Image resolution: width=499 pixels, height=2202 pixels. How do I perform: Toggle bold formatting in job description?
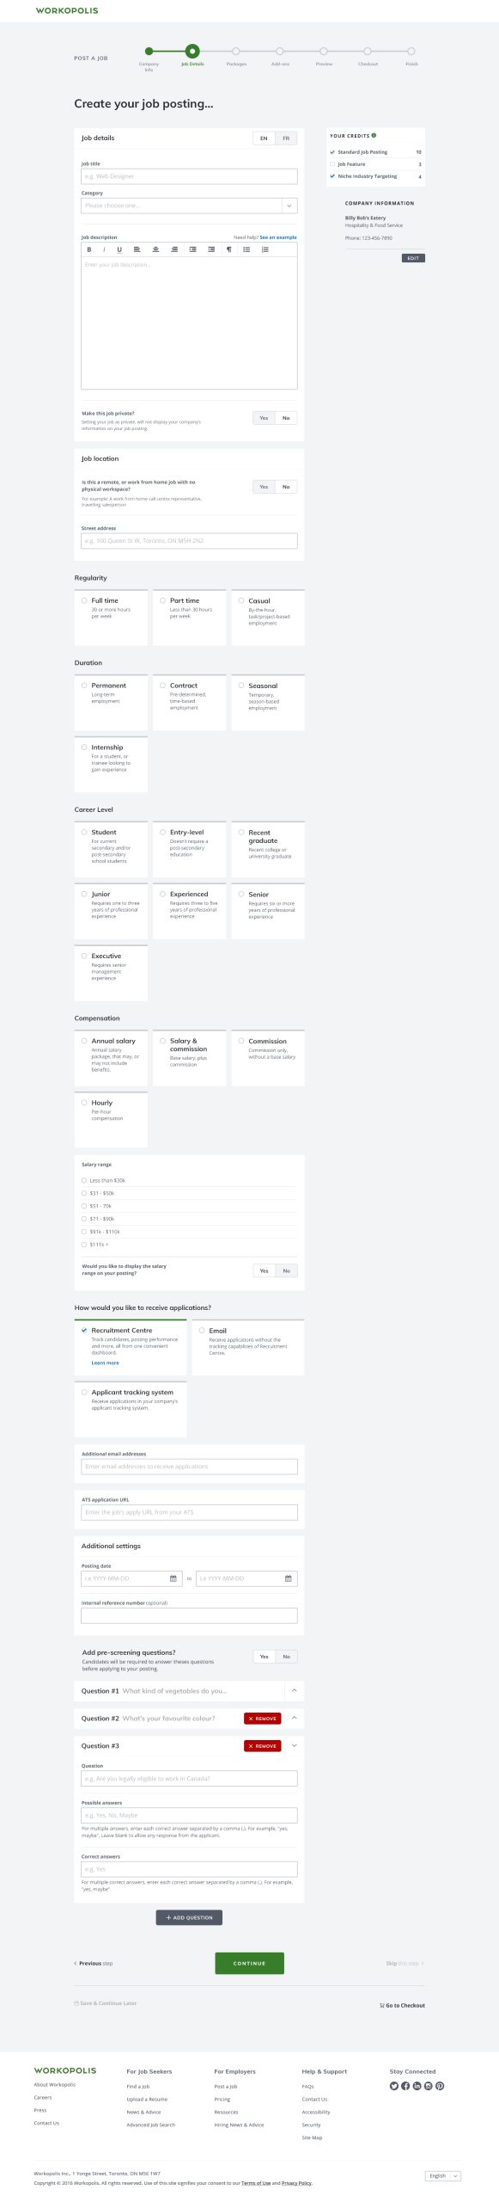(89, 249)
